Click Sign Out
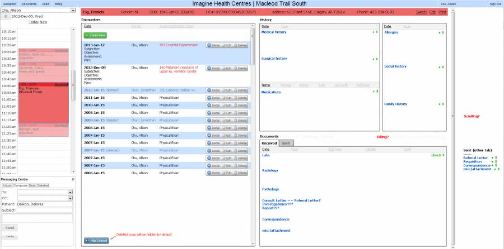 (x=495, y=4)
